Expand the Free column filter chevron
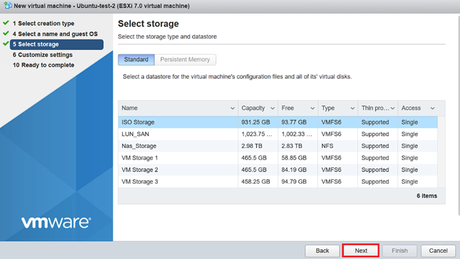 pos(312,108)
